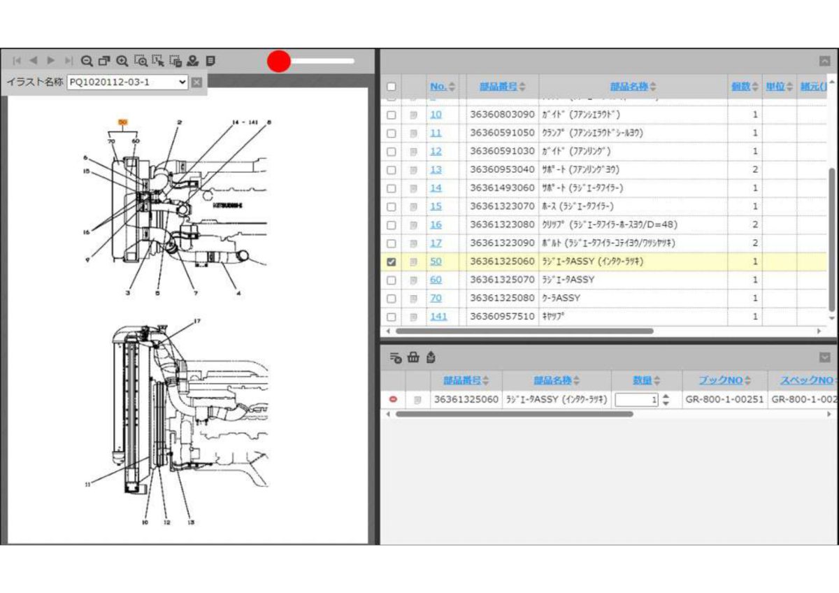Go to the previous illustration page arrow
839x593 pixels.
tap(34, 61)
